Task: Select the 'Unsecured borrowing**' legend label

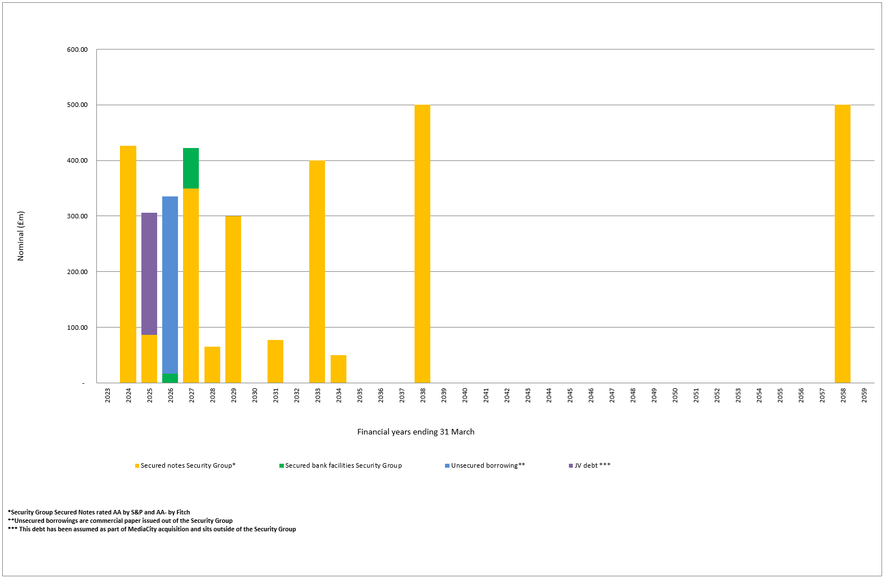Action: point(488,465)
